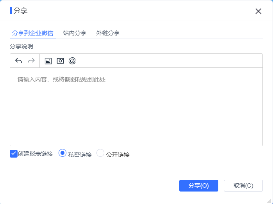Click the 分享说明 label text
This screenshot has width=273, height=204.
tap(21, 46)
